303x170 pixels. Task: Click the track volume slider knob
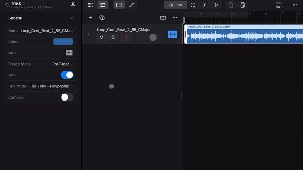(x=153, y=37)
